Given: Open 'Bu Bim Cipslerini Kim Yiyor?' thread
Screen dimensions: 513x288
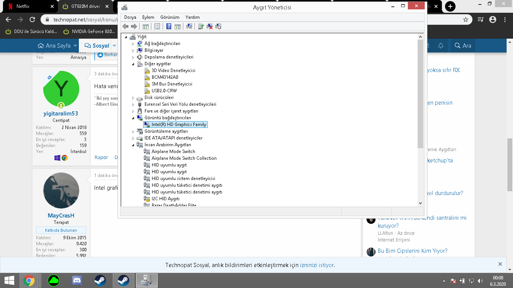Looking at the screenshot, I should pos(413,251).
